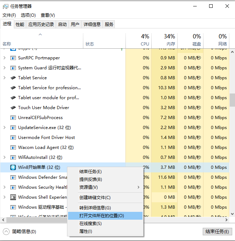Expand System Guard process group
Screen dimensions: 235x241
(5, 68)
